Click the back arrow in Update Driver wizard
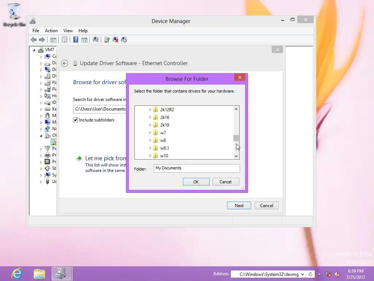This screenshot has height=281, width=374. (64, 63)
